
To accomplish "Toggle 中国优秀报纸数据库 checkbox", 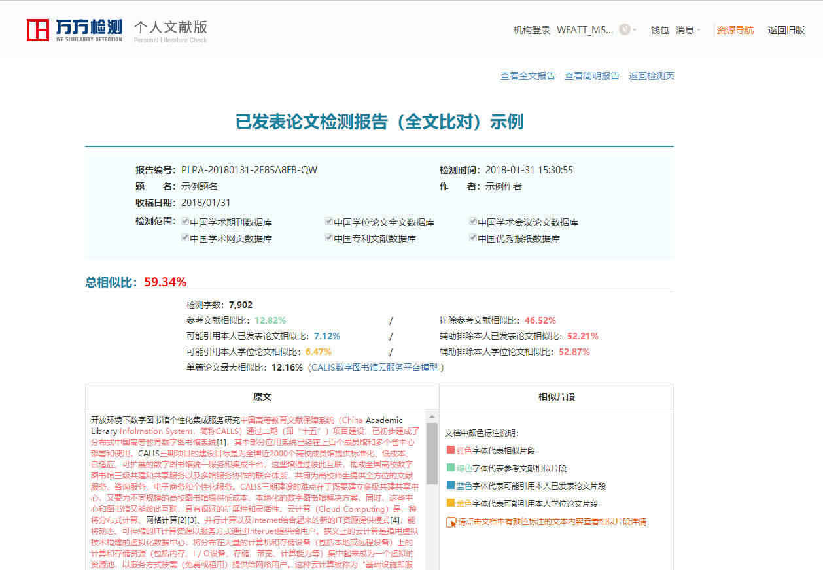I will (x=473, y=238).
